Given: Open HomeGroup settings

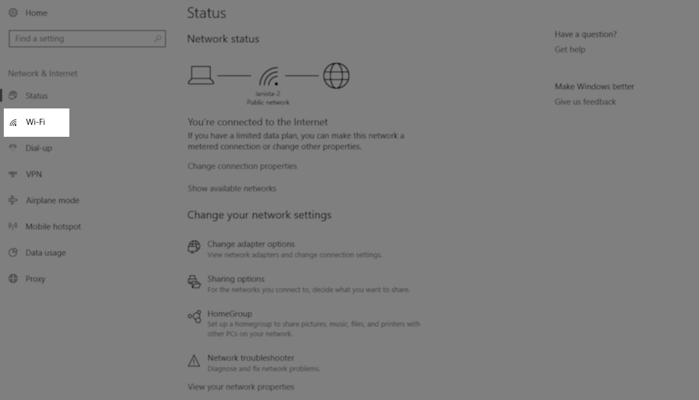Looking at the screenshot, I should click(230, 313).
